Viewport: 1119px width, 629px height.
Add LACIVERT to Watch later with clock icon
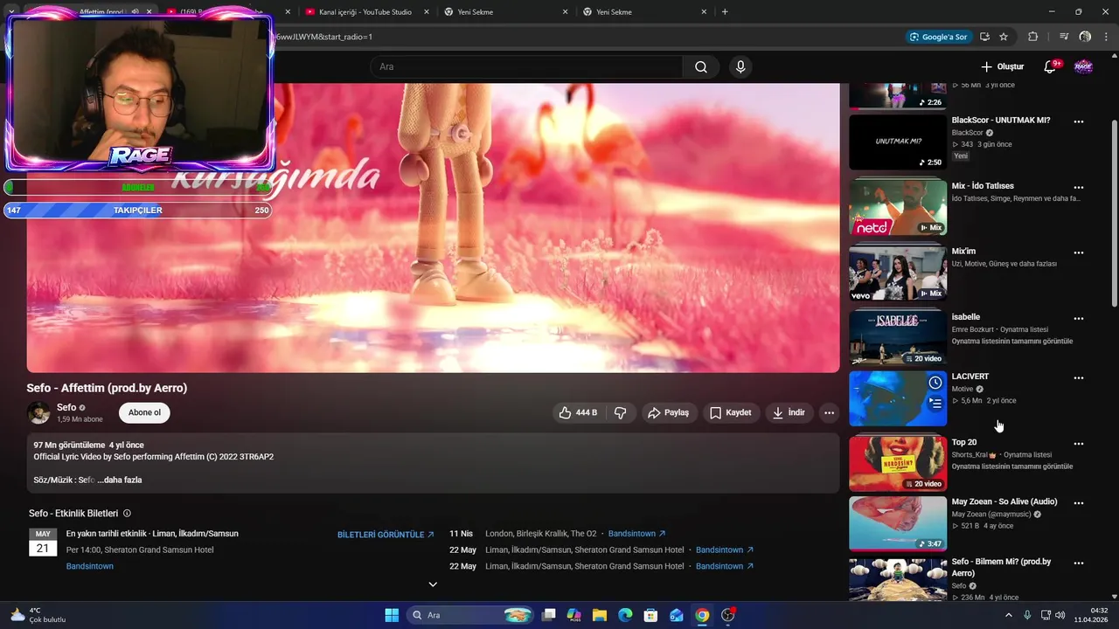[935, 383]
